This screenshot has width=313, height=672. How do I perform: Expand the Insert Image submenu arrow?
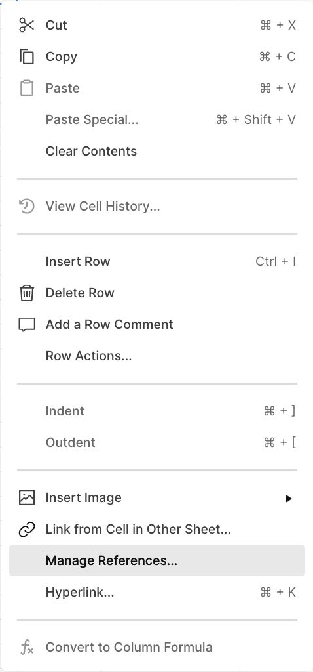tap(289, 499)
